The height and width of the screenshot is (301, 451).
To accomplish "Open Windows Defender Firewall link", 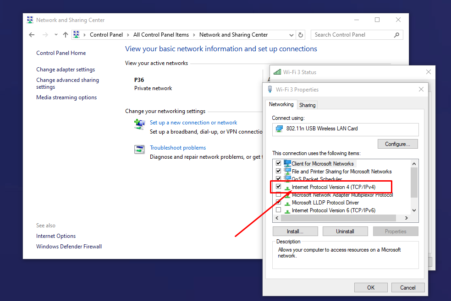I will [x=69, y=247].
